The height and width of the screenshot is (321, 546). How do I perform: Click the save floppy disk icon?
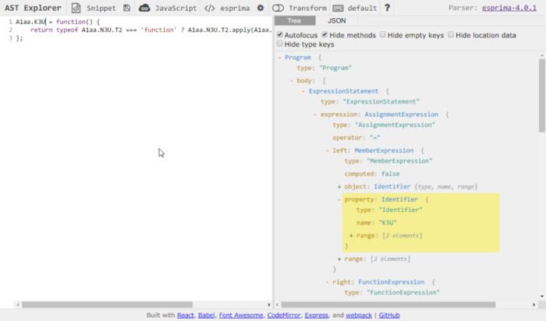[x=127, y=8]
